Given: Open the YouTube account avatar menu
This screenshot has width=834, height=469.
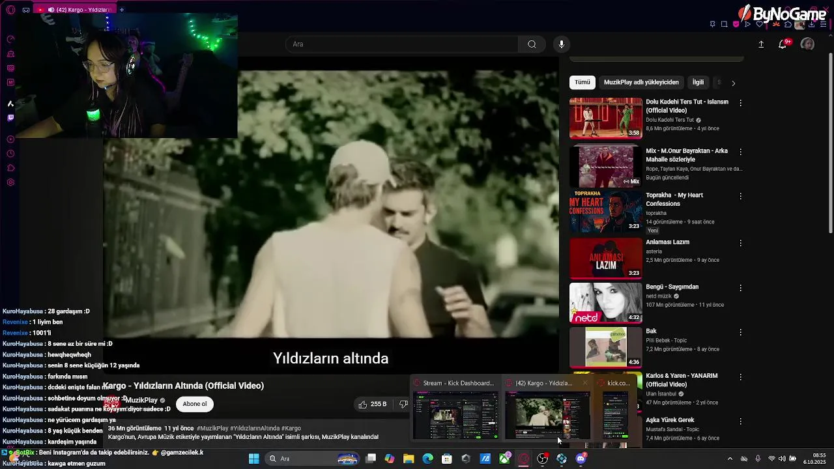Looking at the screenshot, I should click(807, 44).
